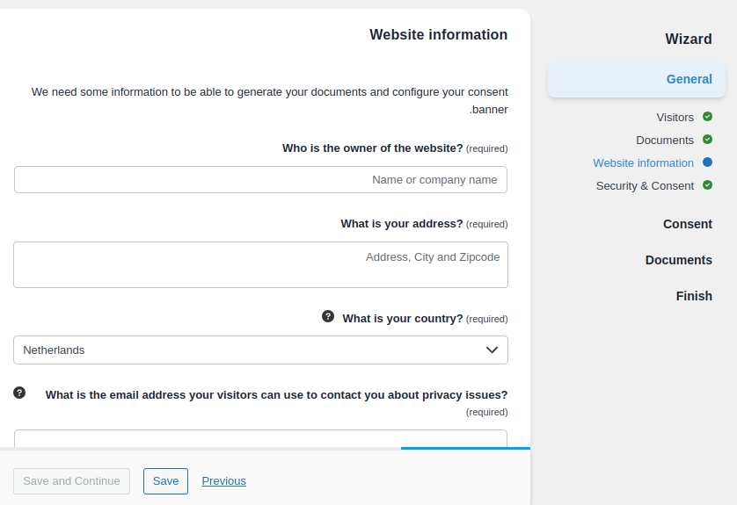Click the Save button
The height and width of the screenshot is (505, 737).
165,480
